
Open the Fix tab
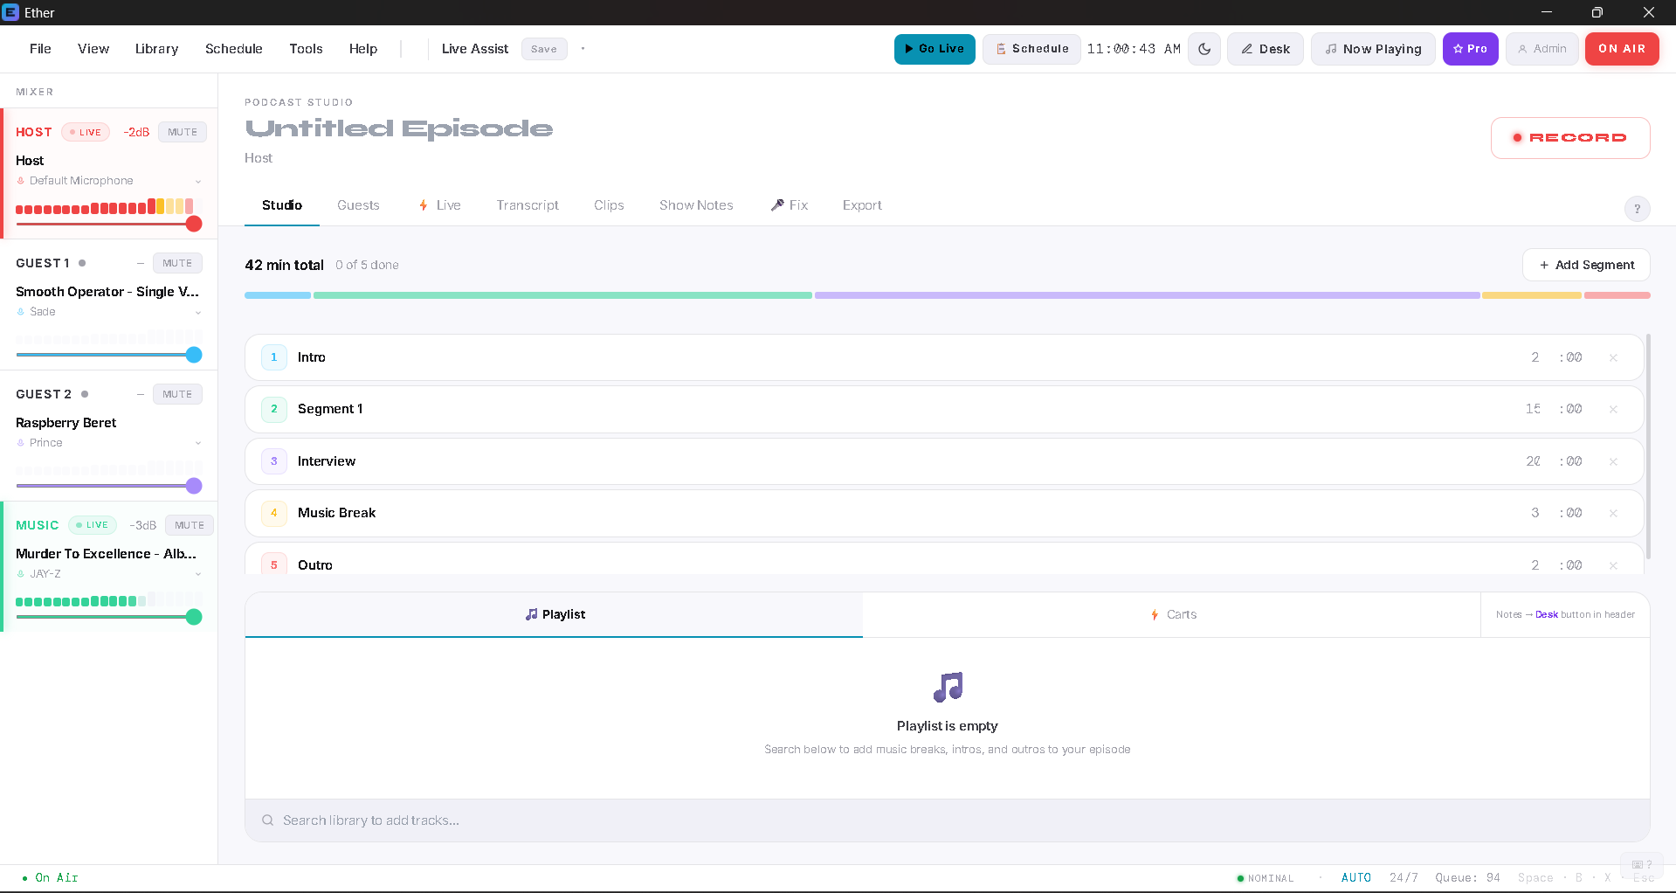(x=790, y=205)
